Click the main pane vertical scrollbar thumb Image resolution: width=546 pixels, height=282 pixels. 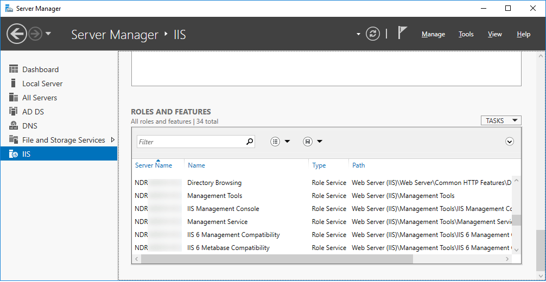(540, 251)
